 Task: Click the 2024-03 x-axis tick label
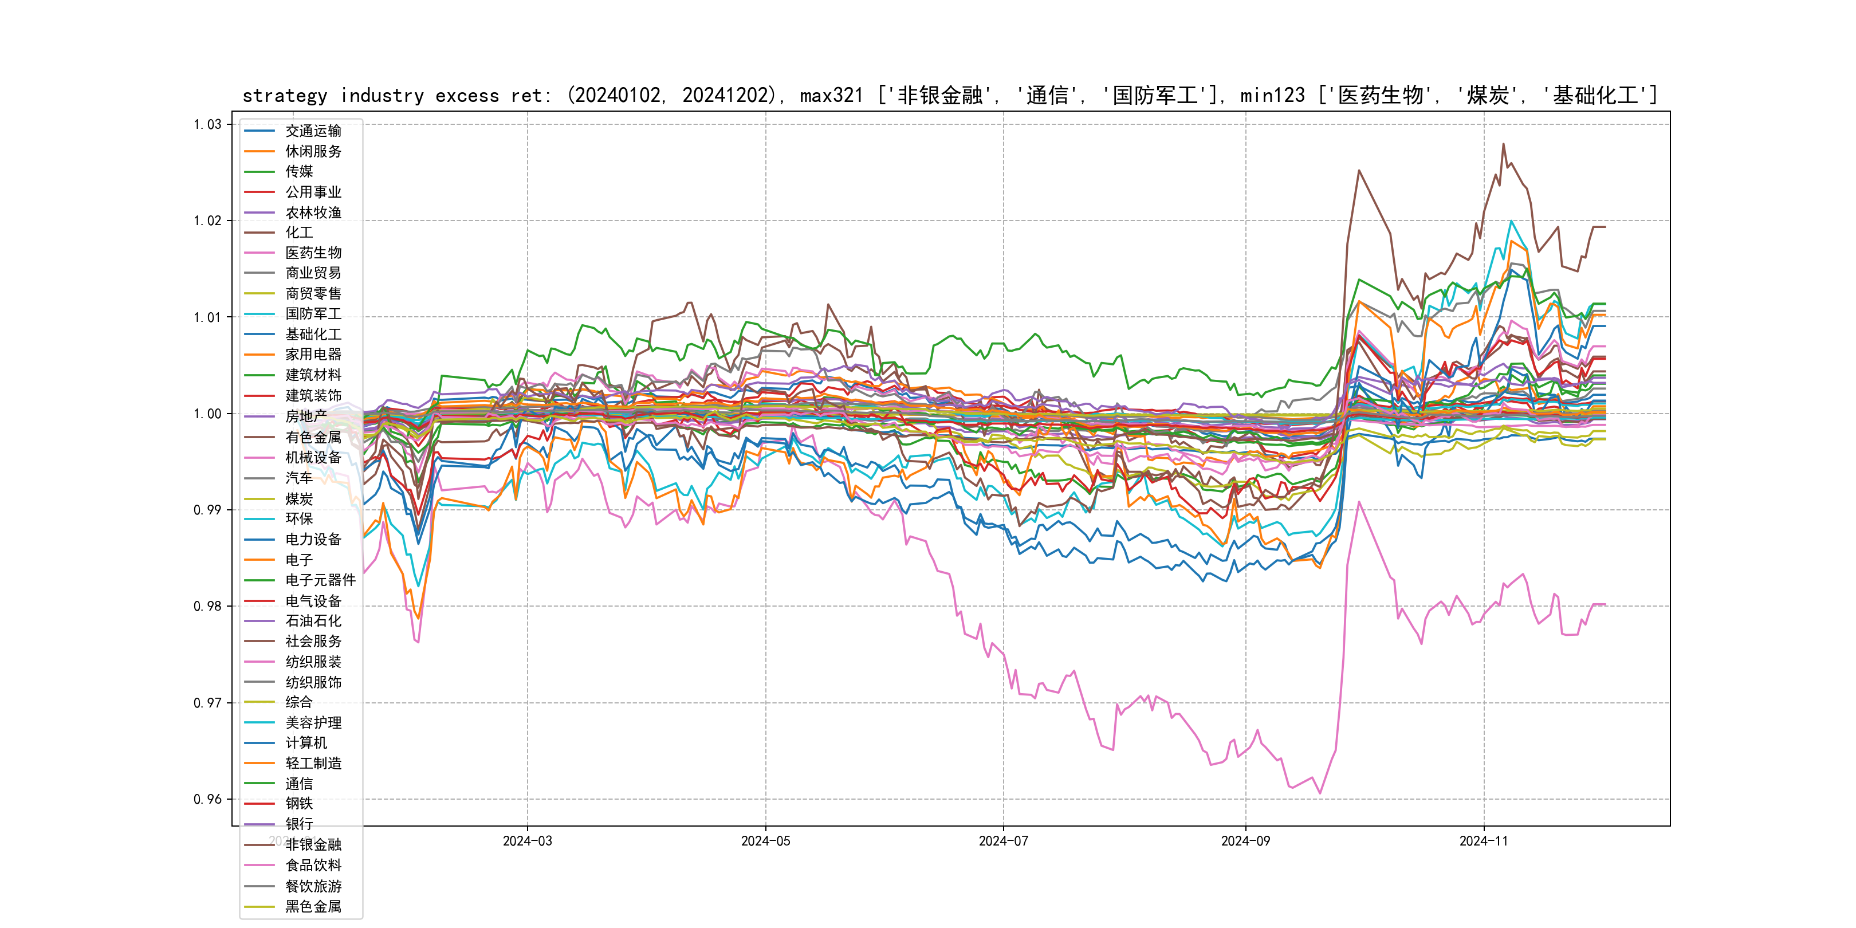pos(528,841)
